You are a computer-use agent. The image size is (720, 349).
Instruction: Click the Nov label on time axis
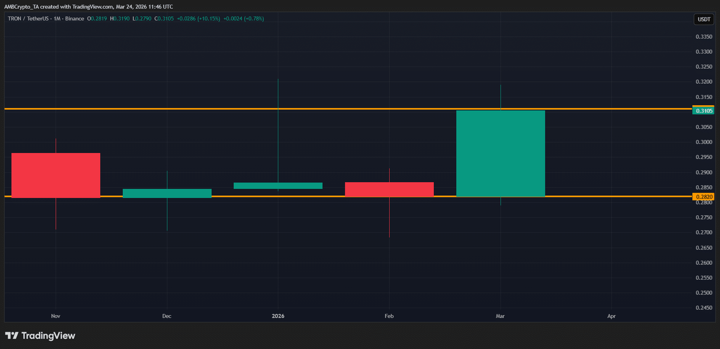56,316
